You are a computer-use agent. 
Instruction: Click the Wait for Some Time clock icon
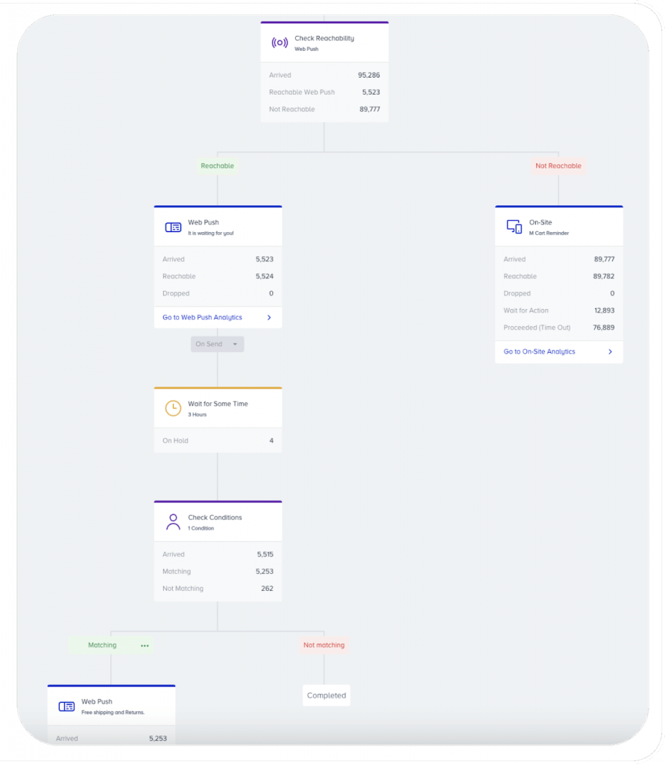coord(173,408)
